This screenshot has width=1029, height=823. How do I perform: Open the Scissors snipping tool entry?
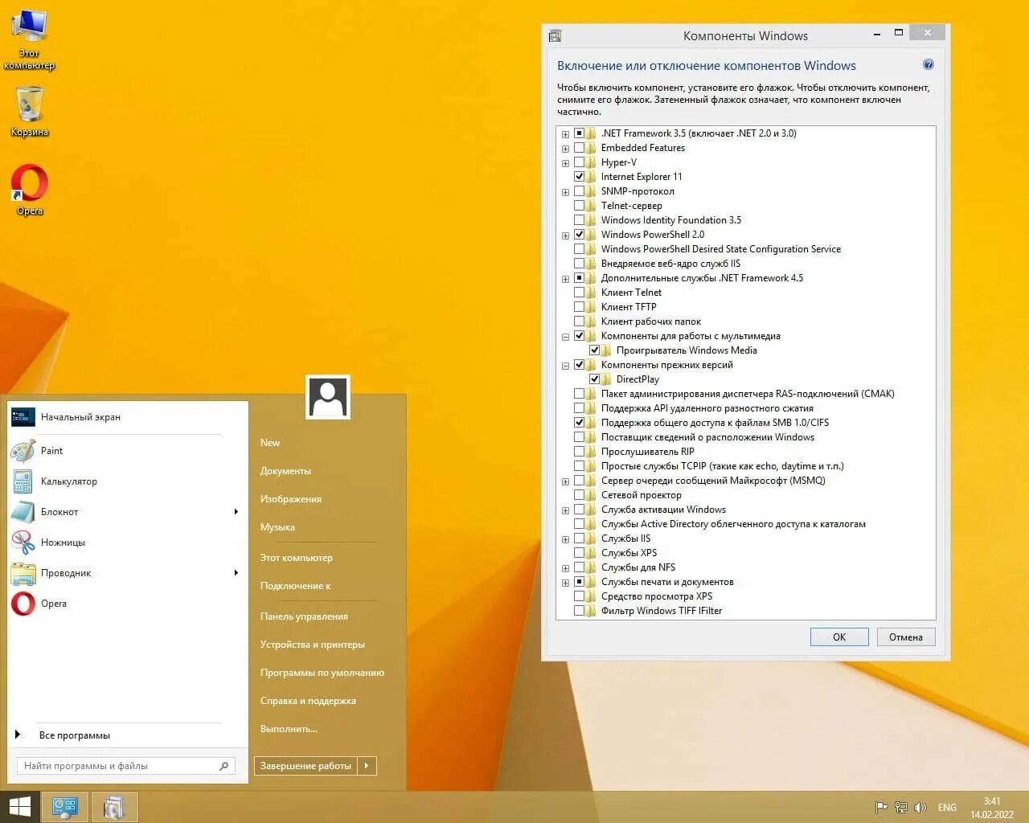click(63, 543)
